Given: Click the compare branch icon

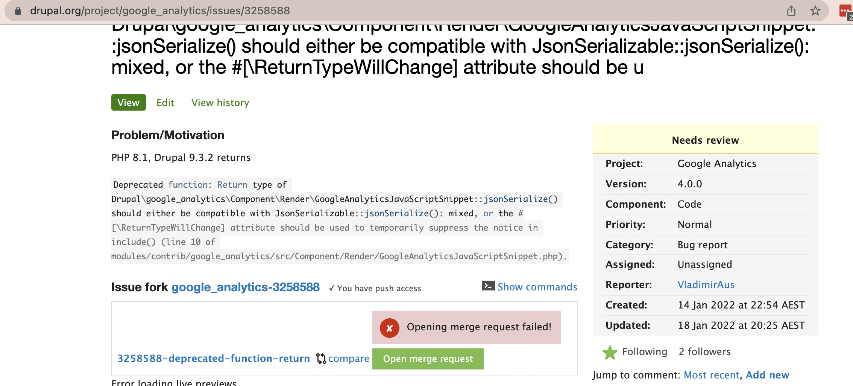Looking at the screenshot, I should [321, 359].
